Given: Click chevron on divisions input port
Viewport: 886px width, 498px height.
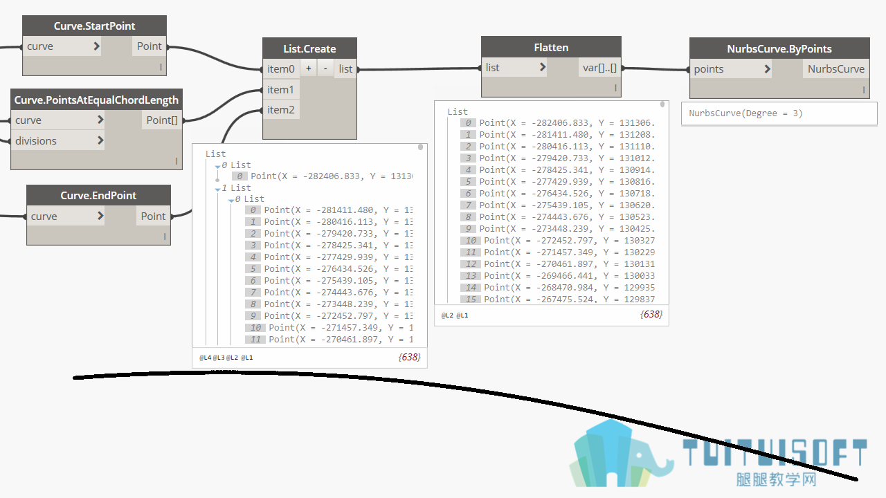Looking at the screenshot, I should pyautogui.click(x=100, y=140).
